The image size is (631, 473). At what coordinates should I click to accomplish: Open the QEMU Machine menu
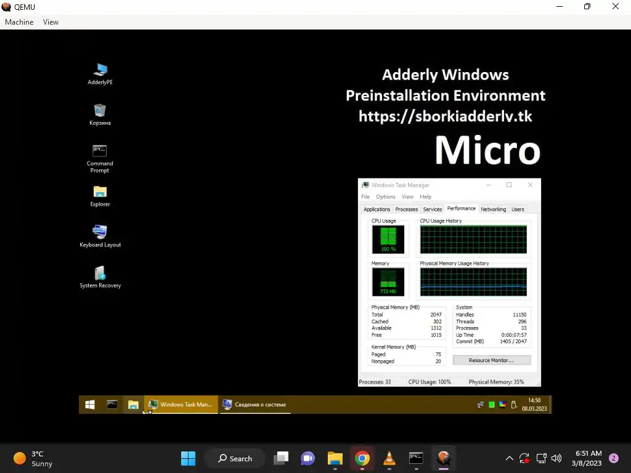click(19, 22)
